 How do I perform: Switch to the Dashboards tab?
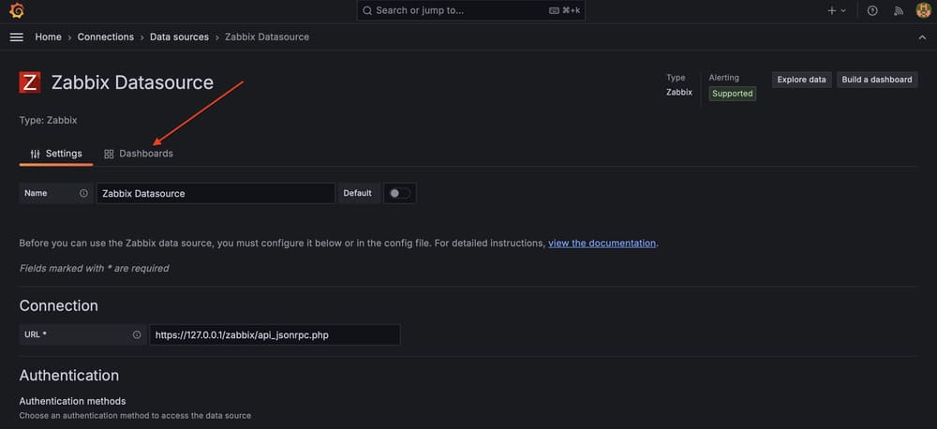coord(139,154)
